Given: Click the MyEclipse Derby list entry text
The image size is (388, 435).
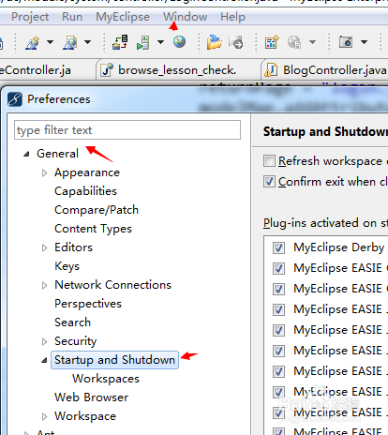Looking at the screenshot, I should click(x=339, y=247).
